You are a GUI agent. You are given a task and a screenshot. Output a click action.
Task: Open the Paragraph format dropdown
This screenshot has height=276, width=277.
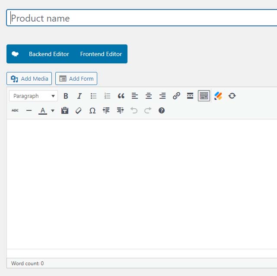pyautogui.click(x=34, y=96)
